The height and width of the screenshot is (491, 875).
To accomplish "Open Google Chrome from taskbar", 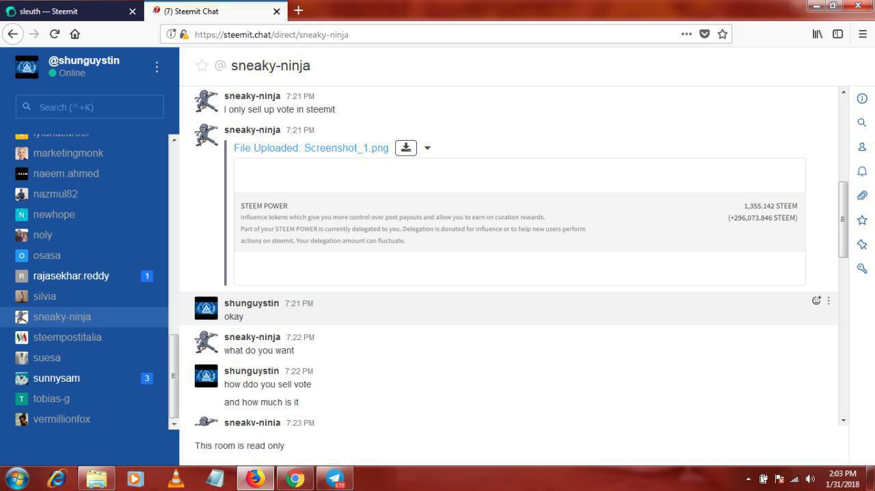I will coord(295,478).
